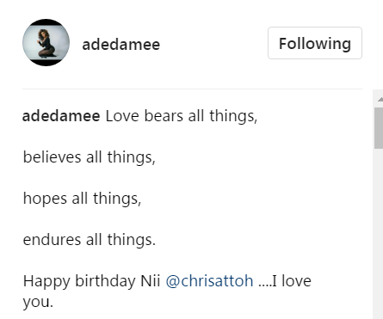Open the @chrisattoh mention link
383x319 pixels.
[209, 281]
